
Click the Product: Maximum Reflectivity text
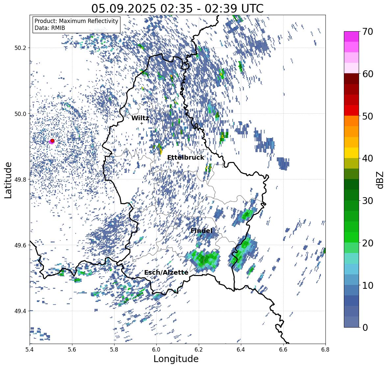pyautogui.click(x=76, y=21)
